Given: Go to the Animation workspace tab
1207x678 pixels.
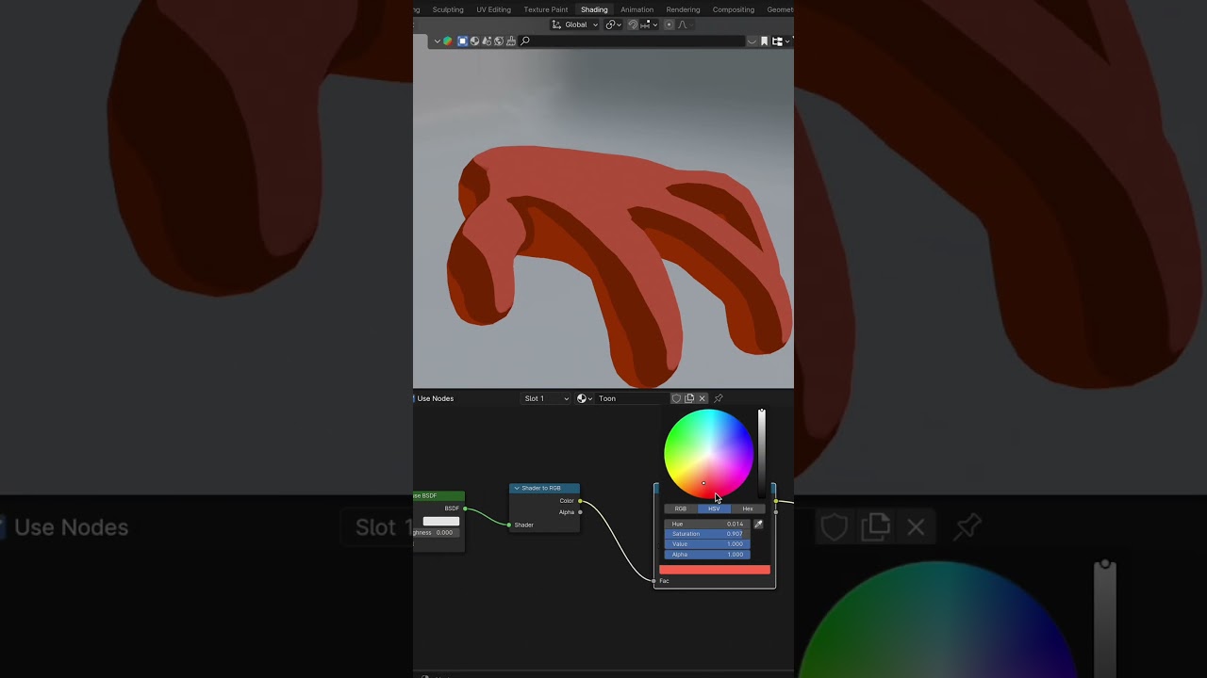Looking at the screenshot, I should point(637,9).
